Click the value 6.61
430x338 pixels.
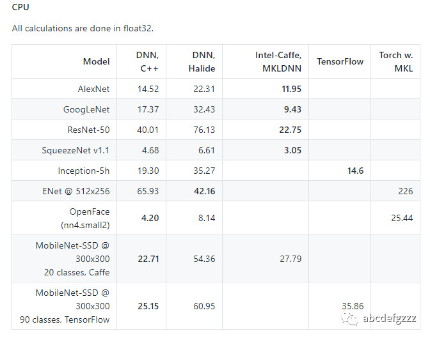[x=207, y=150]
